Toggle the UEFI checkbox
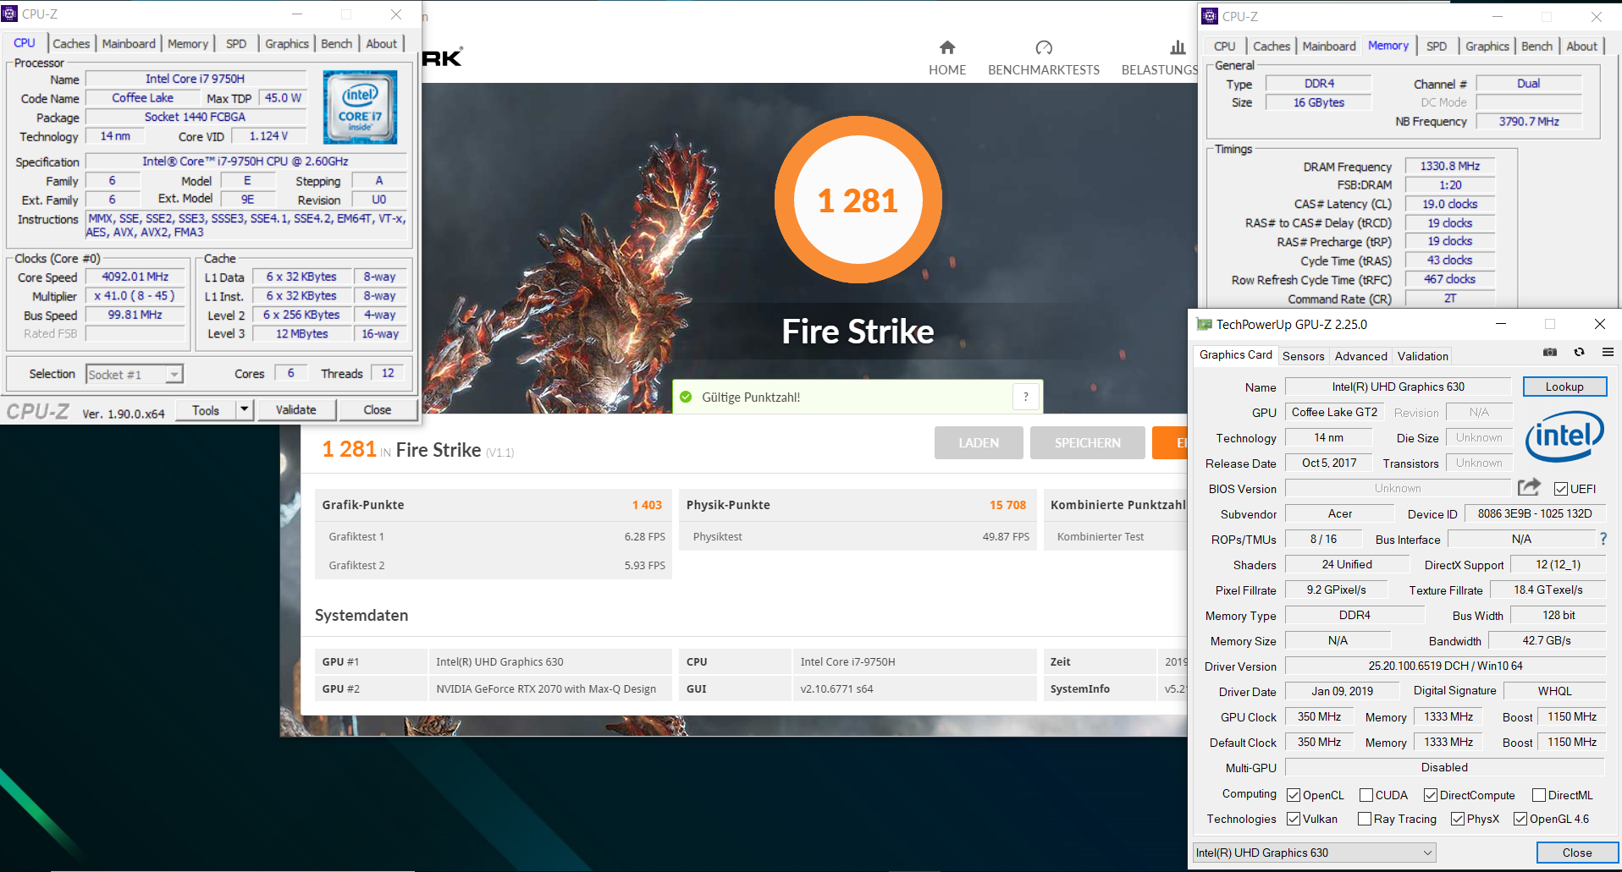1622x872 pixels. [x=1561, y=489]
